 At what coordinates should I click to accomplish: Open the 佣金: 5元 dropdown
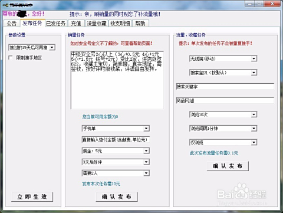tap(146, 151)
